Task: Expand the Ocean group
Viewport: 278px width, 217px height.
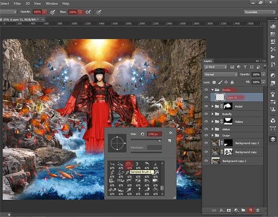Action: click(x=212, y=135)
